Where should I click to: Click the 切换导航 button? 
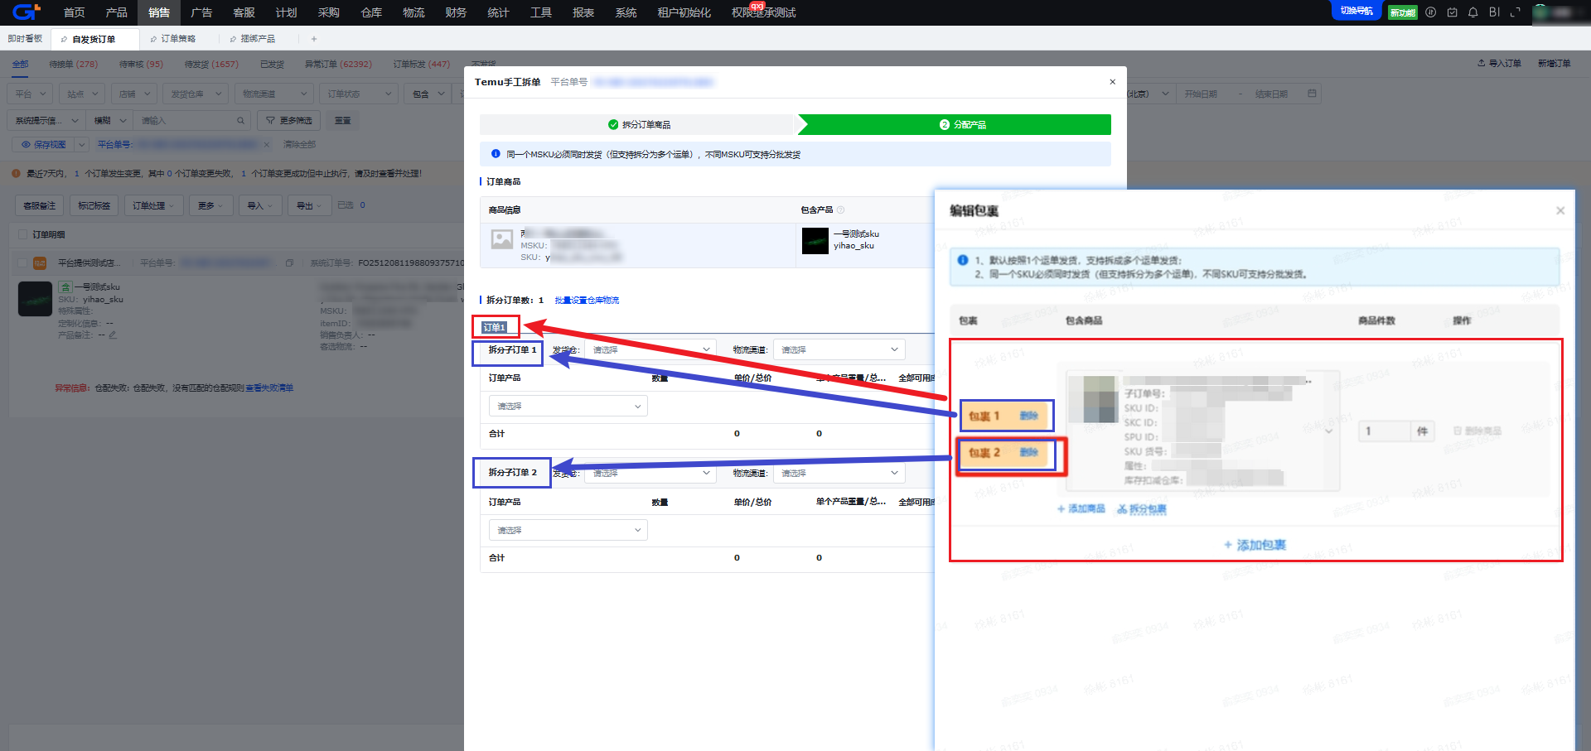(x=1356, y=11)
